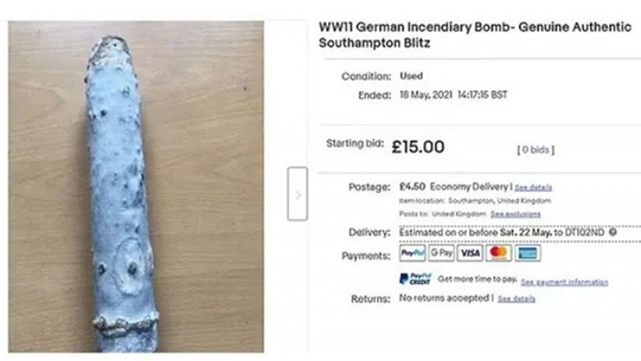Open the 'See exclusions' link
Image resolution: width=641 pixels, height=361 pixels.
(515, 215)
